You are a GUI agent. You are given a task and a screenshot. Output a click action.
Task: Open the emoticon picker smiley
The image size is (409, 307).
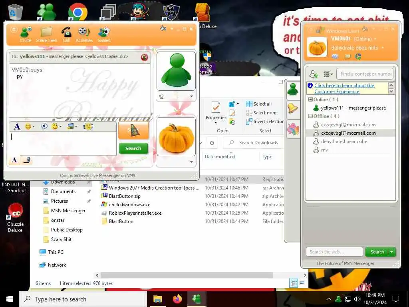tap(28, 127)
